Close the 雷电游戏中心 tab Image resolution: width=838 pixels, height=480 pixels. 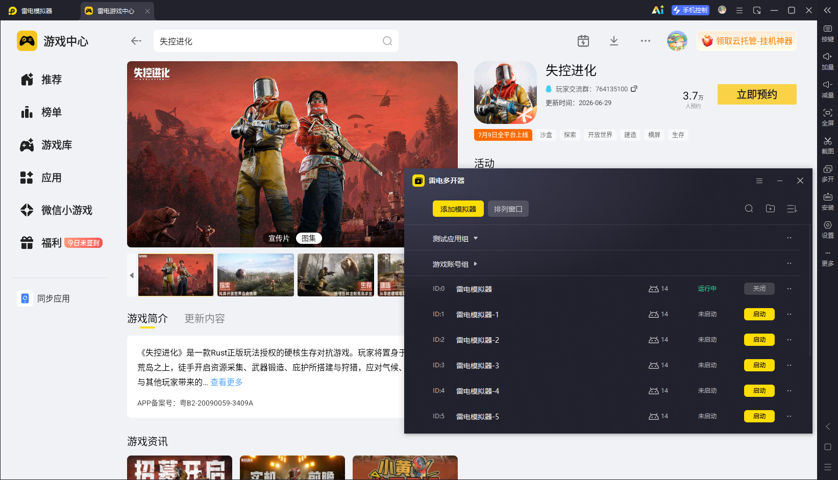pyautogui.click(x=147, y=11)
